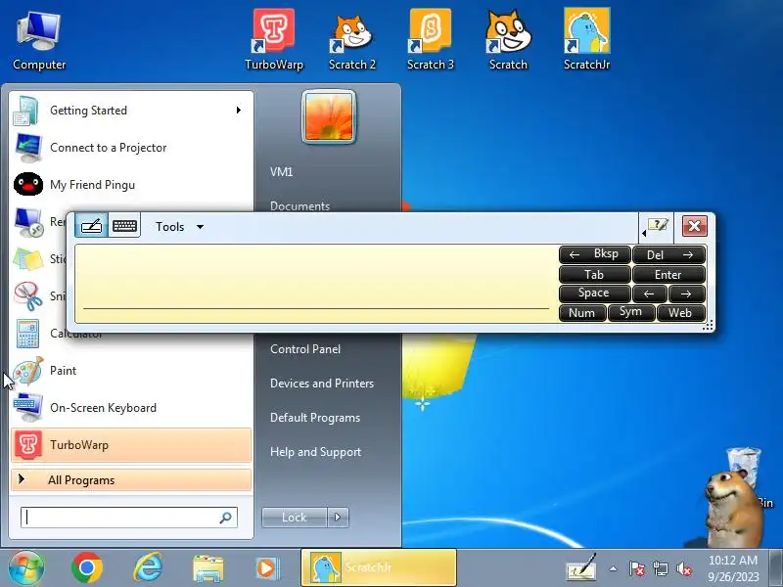783x587 pixels.
Task: Open Windows Explorer from the taskbar
Action: [208, 568]
